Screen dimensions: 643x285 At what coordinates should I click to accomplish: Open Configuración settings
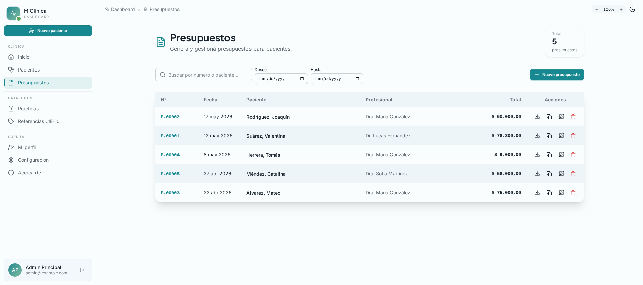pos(48,160)
